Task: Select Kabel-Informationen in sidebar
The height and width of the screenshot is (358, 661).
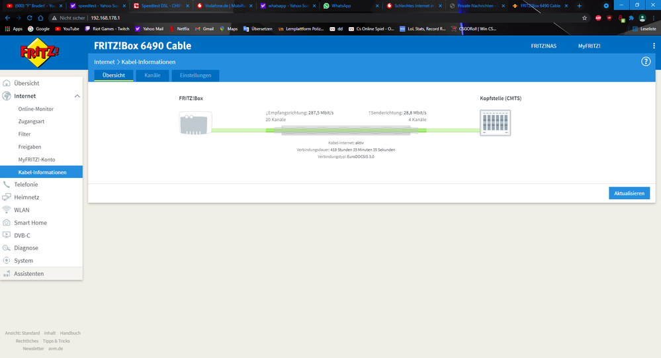Action: click(41, 172)
